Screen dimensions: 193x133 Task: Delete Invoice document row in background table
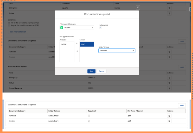click(169, 57)
